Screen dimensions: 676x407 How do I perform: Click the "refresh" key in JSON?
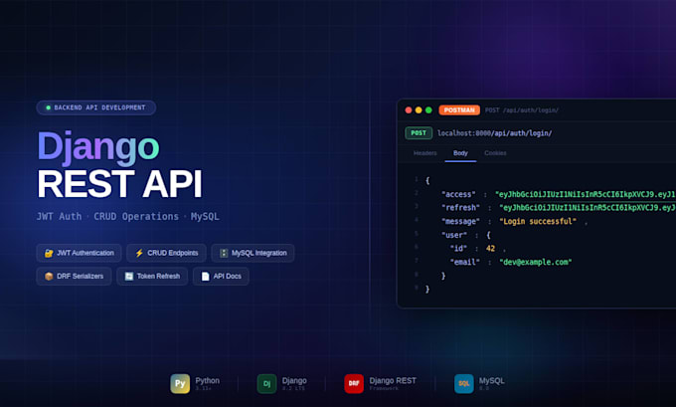[x=460, y=208]
